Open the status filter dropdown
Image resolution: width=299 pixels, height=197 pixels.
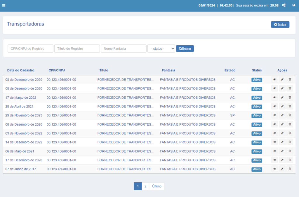(161, 49)
